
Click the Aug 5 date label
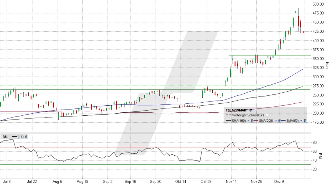[x=57, y=182]
